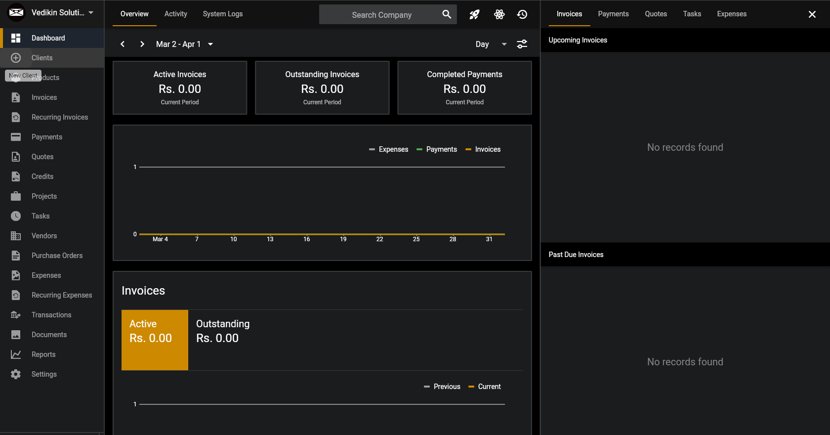Click the Documents image icon
The image size is (830, 435).
coord(16,335)
